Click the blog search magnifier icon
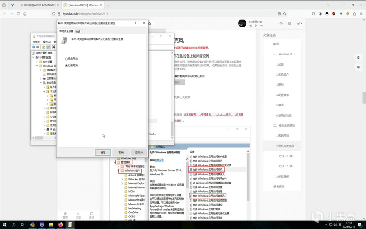The width and height of the screenshot is (366, 229). click(150, 24)
